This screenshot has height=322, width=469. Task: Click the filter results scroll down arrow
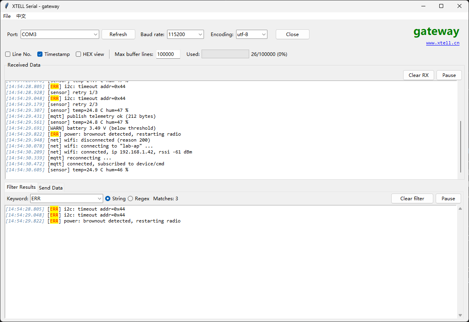click(460, 315)
